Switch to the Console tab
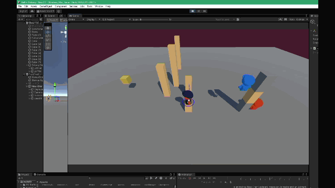Screen dimensions: 335x188 [40, 174]
